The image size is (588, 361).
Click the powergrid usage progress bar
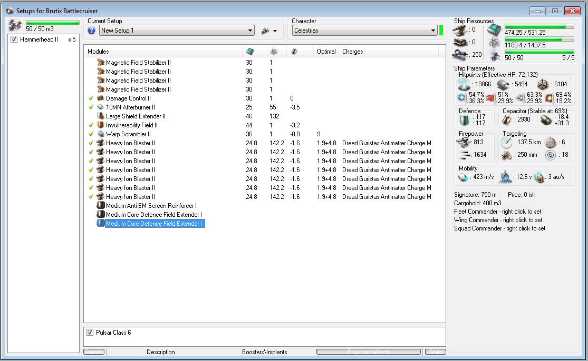[x=539, y=39]
